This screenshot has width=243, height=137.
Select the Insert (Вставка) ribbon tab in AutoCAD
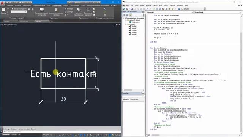[x=18, y=5]
